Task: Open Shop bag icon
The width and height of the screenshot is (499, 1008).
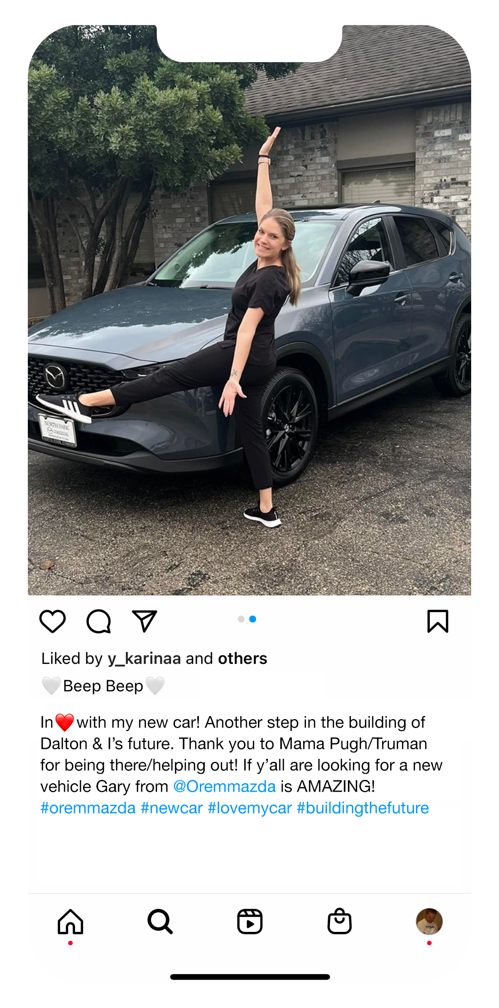Action: (x=339, y=921)
